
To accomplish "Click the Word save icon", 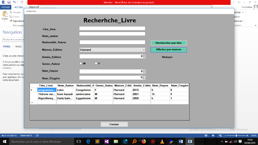I will 9,2.
